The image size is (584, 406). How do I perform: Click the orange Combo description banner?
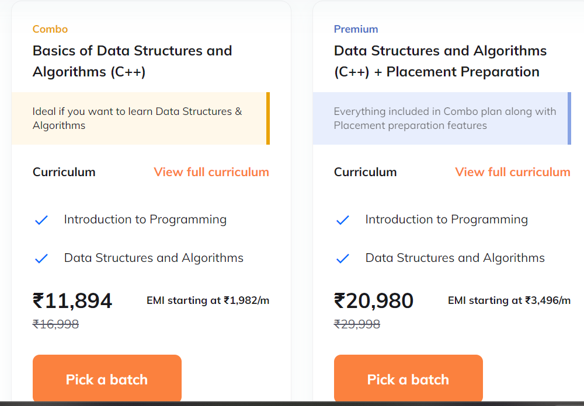(141, 118)
